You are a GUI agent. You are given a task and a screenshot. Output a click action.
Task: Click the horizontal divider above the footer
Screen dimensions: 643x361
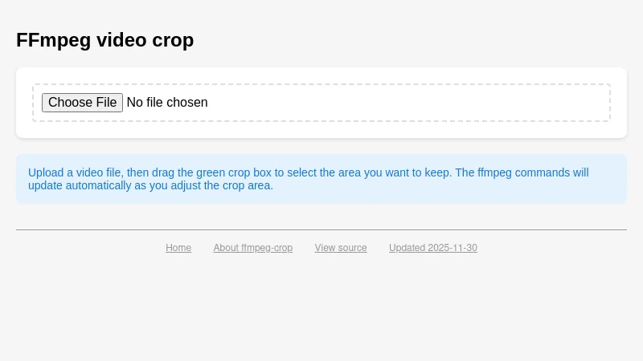tap(321, 229)
